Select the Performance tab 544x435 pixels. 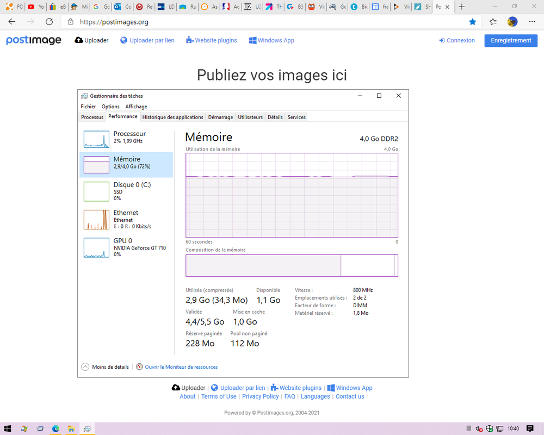click(x=122, y=116)
